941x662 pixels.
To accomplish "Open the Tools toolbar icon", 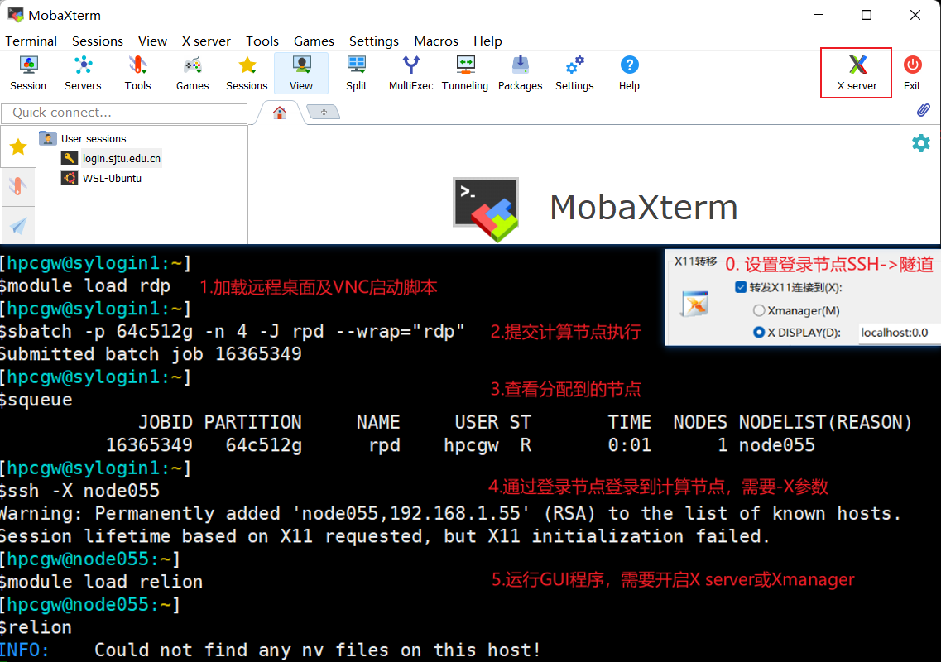I will [137, 73].
